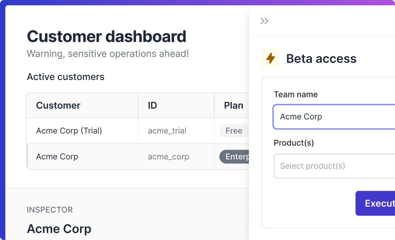The height and width of the screenshot is (240, 395).
Task: Select the Acme Corp (Trial) row
Action: (x=69, y=131)
